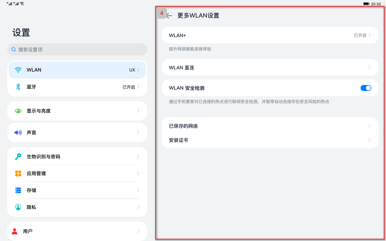The width and height of the screenshot is (386, 241).
Task: Click chevron on the 显示与亮度 row
Action: click(x=138, y=111)
